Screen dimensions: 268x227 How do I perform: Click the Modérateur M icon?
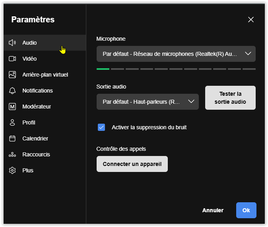(12, 107)
